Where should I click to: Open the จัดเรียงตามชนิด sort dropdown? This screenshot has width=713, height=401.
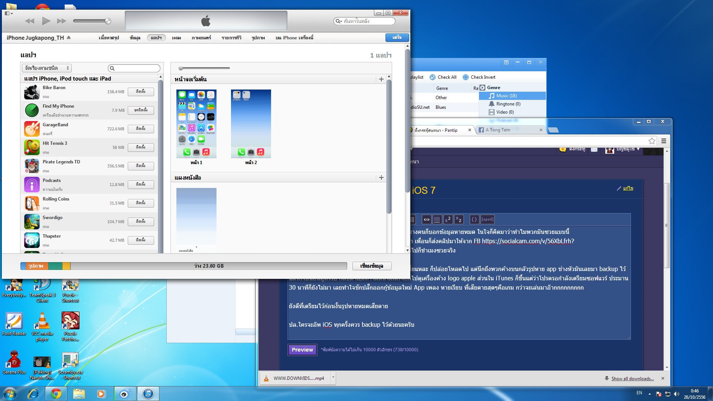tap(46, 68)
